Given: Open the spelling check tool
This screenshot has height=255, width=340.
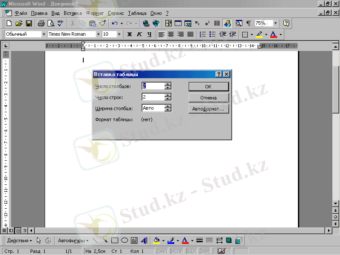Looking at the screenshot, I should click(60, 23).
